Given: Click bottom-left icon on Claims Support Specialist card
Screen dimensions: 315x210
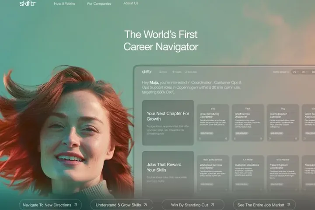Looking at the screenshot, I should click(270, 138).
